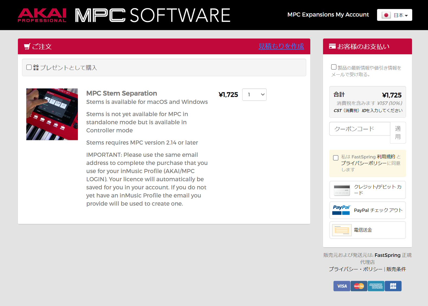Select the 電信送金 payment button
The height and width of the screenshot is (306, 428).
click(368, 230)
